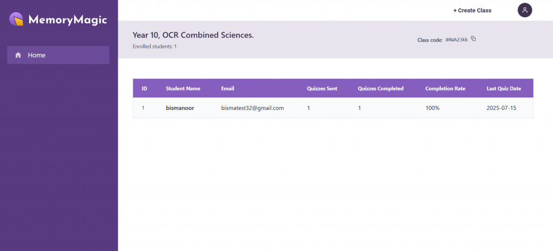Image resolution: width=553 pixels, height=251 pixels.
Task: Click the Last Quiz Date column header
Action: [504, 88]
